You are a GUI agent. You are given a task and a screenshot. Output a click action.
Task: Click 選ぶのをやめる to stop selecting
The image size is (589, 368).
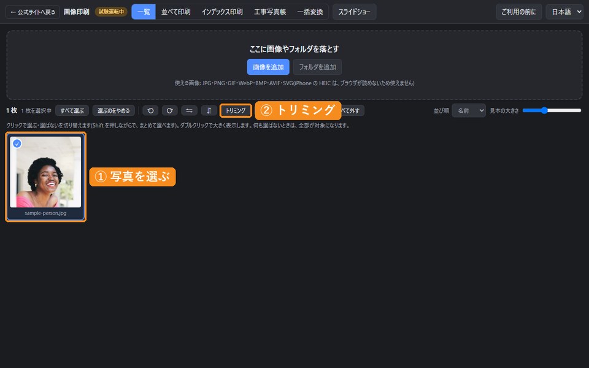[114, 110]
